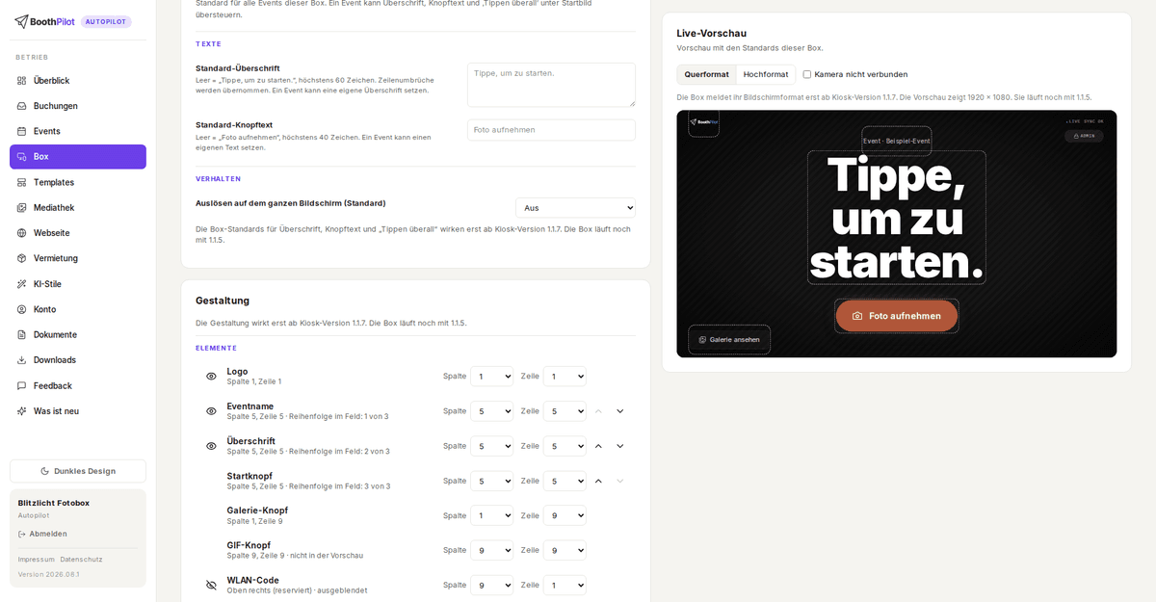Click the Dokumente file icon
The width and height of the screenshot is (1156, 602).
[22, 334]
